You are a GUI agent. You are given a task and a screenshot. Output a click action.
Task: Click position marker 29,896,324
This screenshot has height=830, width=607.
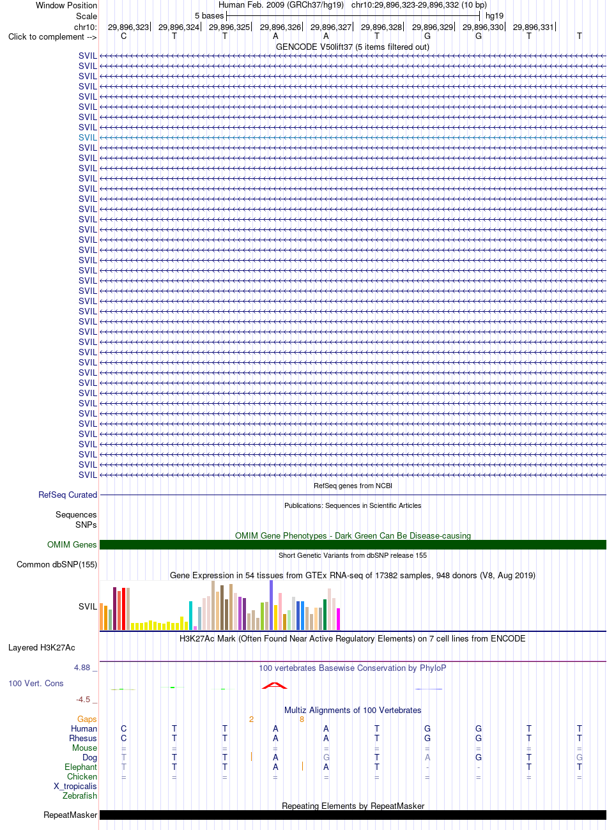179,27
